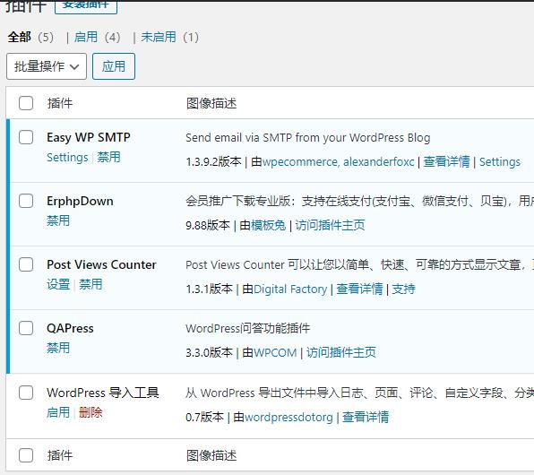
Task: Open 支持 link for Post Views Counter
Action: coord(403,289)
